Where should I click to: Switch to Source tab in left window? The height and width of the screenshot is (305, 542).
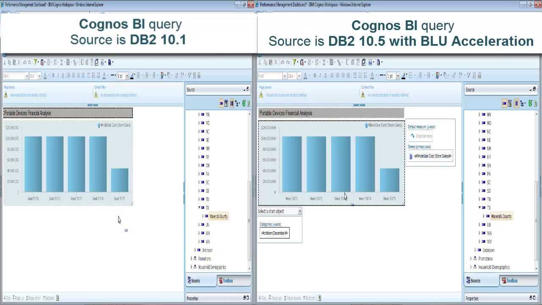[201, 280]
